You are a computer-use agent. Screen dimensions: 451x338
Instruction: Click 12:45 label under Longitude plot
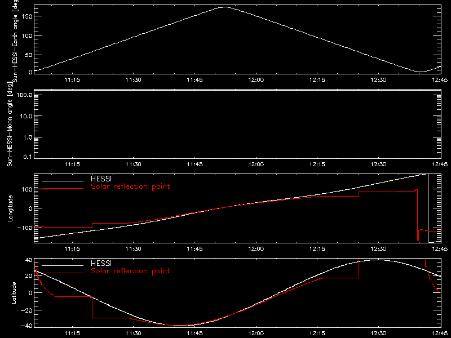tap(440, 248)
